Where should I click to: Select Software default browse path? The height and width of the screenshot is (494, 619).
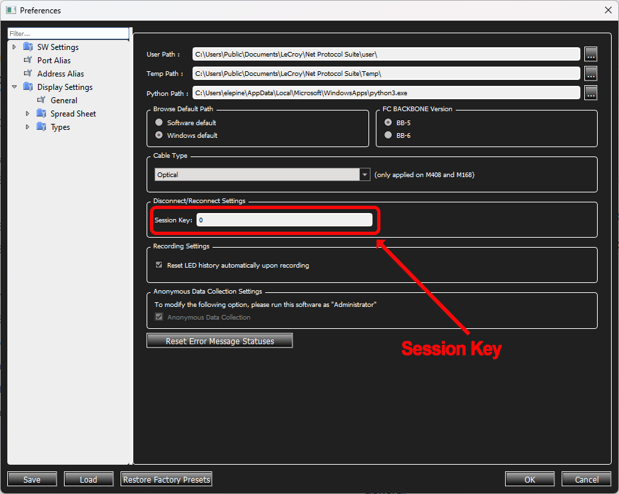(159, 123)
